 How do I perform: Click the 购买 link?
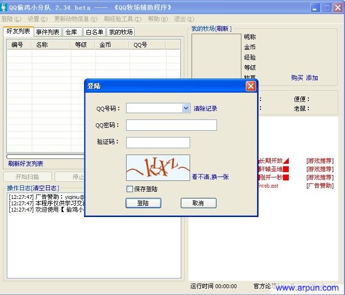pos(297,78)
